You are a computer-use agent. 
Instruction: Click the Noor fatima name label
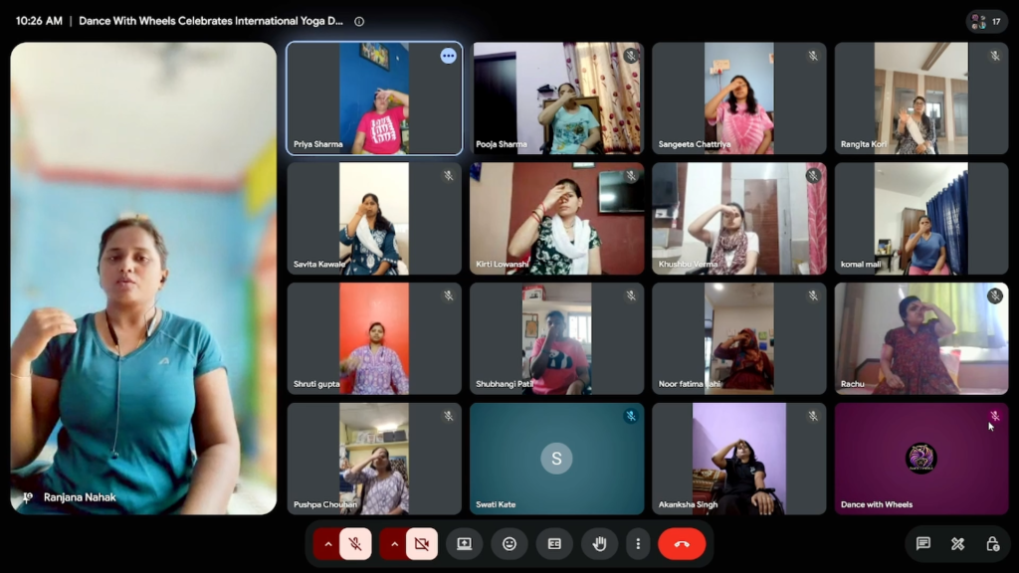tap(689, 384)
